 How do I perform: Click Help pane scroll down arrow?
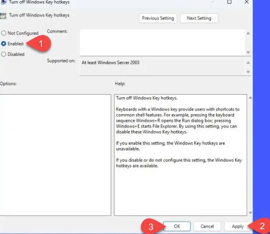coord(250,213)
